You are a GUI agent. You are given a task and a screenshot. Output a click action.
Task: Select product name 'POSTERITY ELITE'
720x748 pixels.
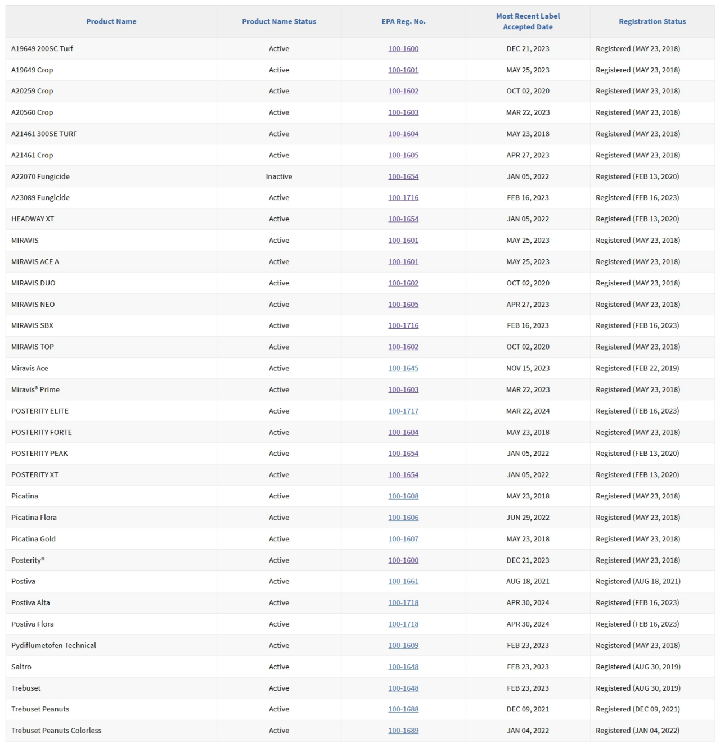click(x=40, y=411)
